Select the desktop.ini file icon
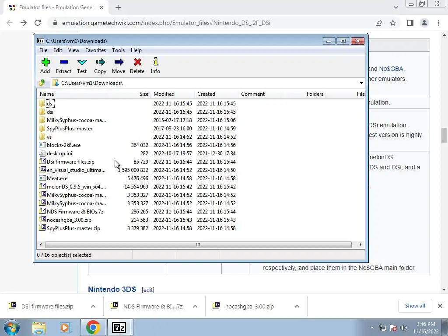Screen dimensions: 448x336 (42, 153)
